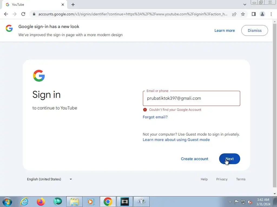Viewport: 277px width, 207px height.
Task: Click the Create account button
Action: (194, 159)
